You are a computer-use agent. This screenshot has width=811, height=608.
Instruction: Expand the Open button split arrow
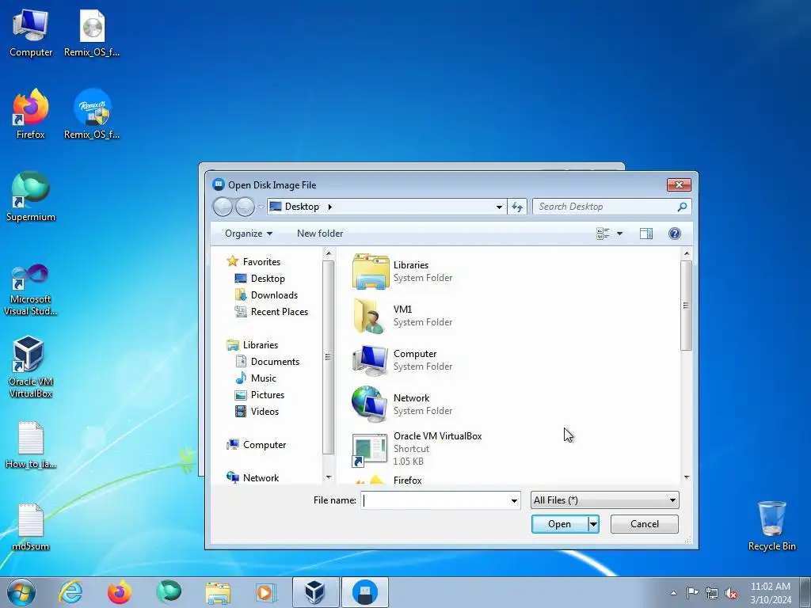pos(594,524)
